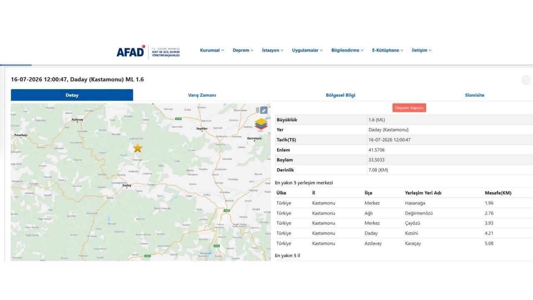Expand the Deprem dropdown menu
The image size is (533, 300).
(x=243, y=50)
